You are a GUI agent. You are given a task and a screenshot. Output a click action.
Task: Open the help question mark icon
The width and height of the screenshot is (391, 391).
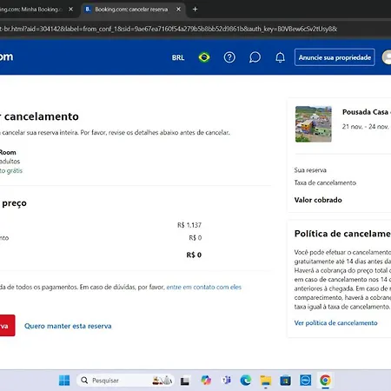point(229,57)
